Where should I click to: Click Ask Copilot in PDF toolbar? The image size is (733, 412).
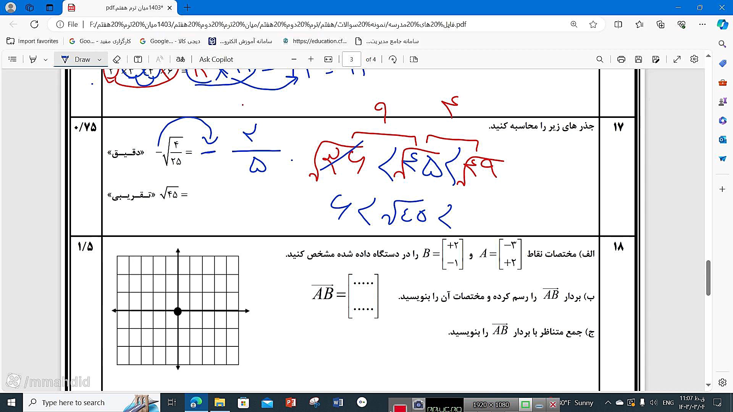pyautogui.click(x=216, y=59)
